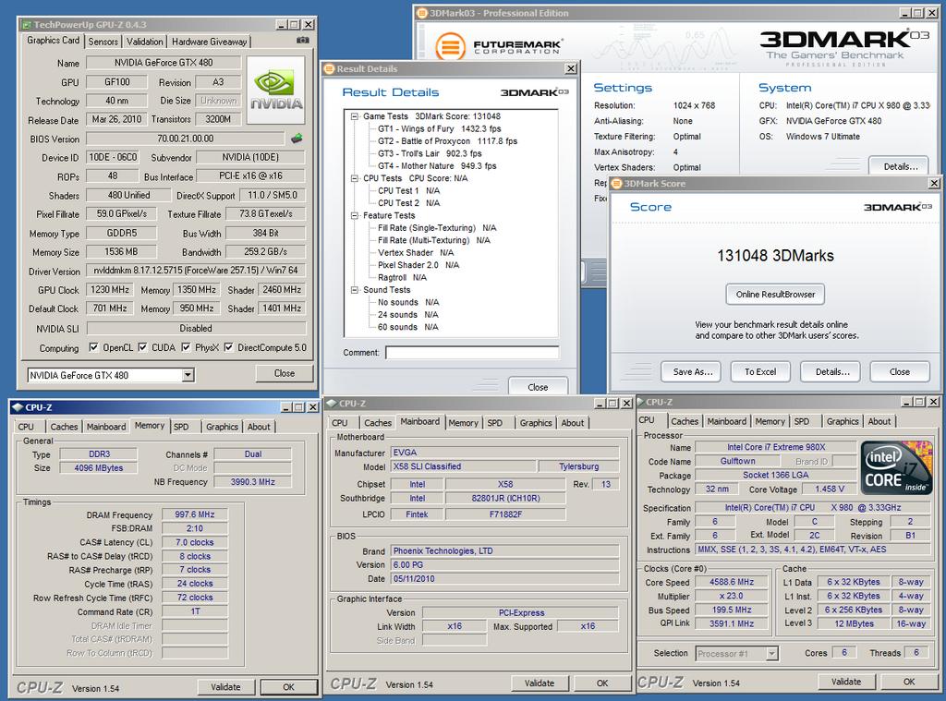Viewport: 946px width, 701px height.
Task: Switch to the Sensors tab in GPU-Z
Action: [103, 42]
